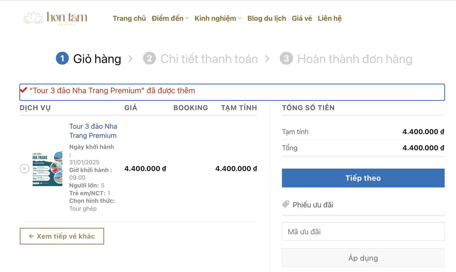Viewport: 456px width, 272px height.
Task: Click the step 1 Giỏ hàng circle badge
Action: 62,58
